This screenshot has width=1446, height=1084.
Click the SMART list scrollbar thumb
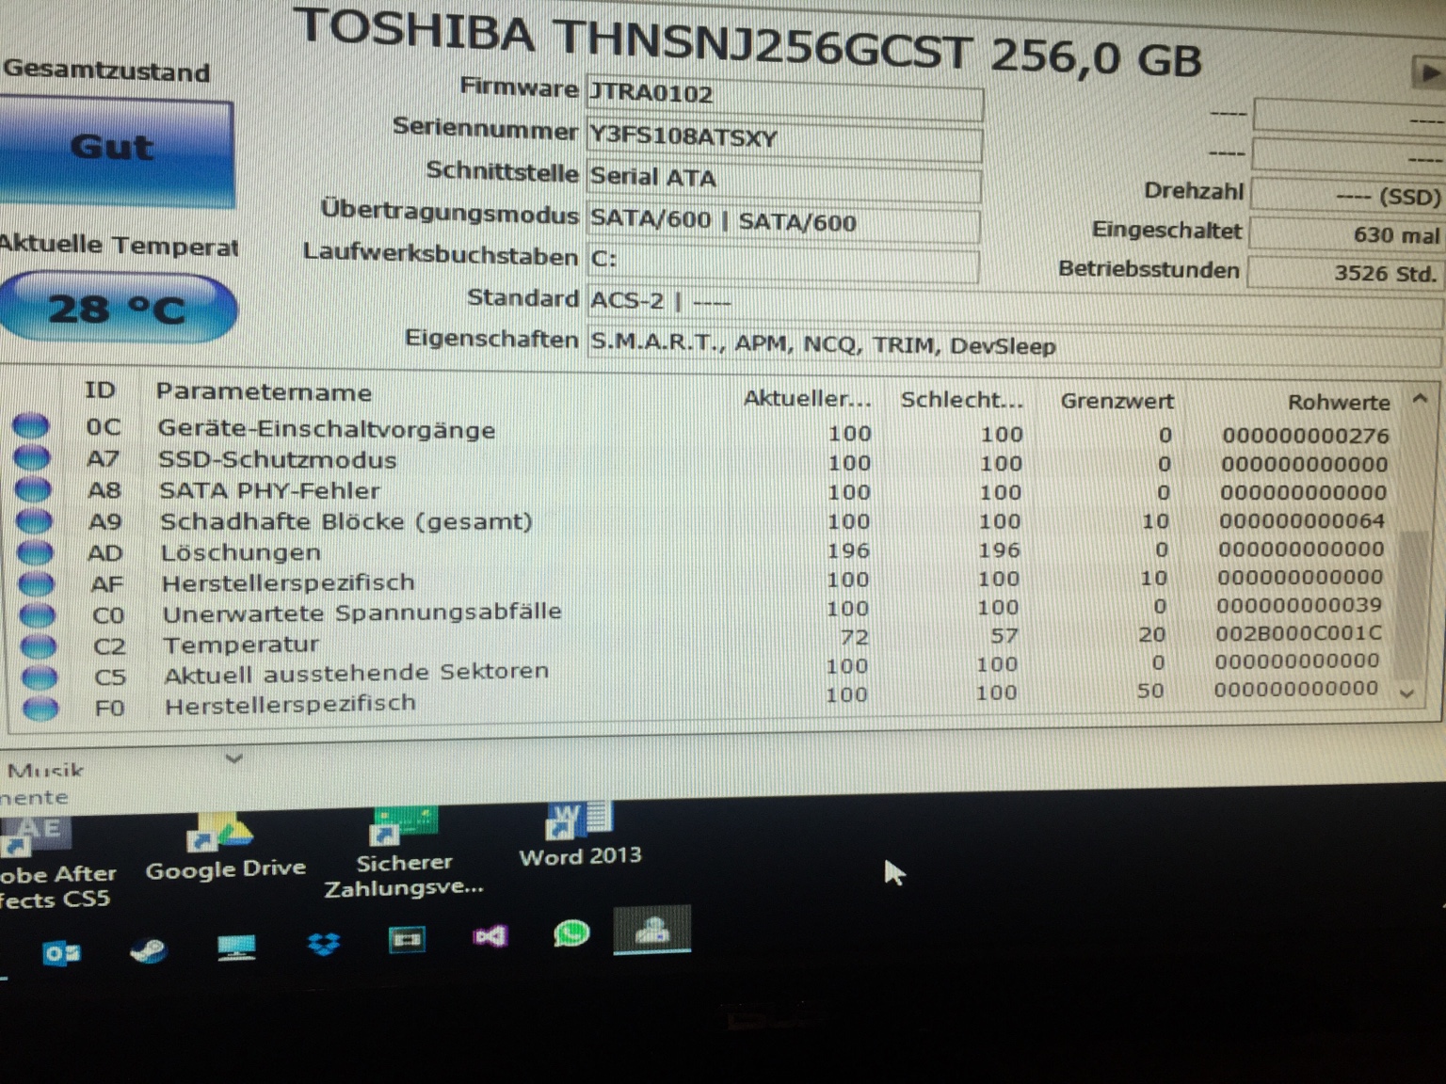1410,603
